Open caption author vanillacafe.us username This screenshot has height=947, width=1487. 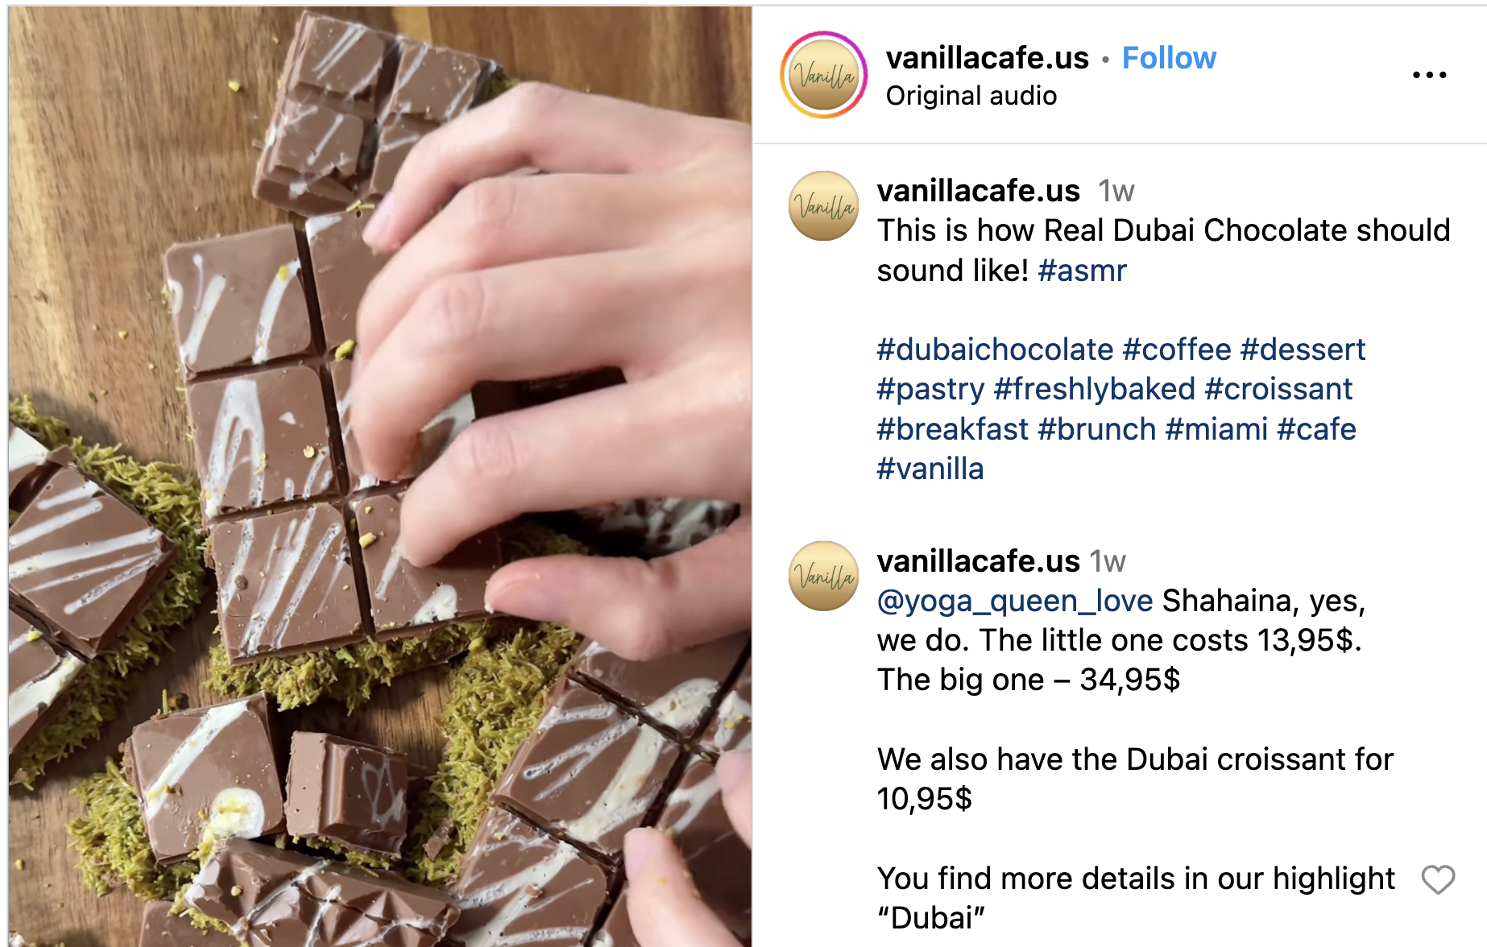click(979, 191)
